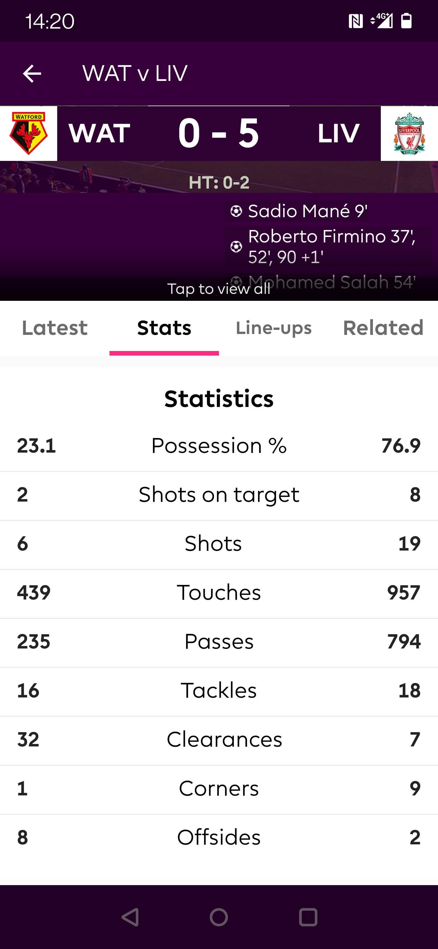
Task: Select the Stats tab
Action: click(x=164, y=328)
